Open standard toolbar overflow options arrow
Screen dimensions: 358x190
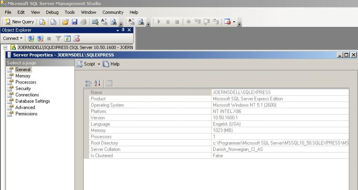(x=121, y=24)
